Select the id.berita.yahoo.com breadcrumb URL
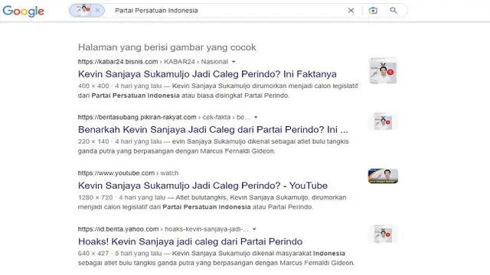Screen dimensions: 490x275 coord(163,229)
